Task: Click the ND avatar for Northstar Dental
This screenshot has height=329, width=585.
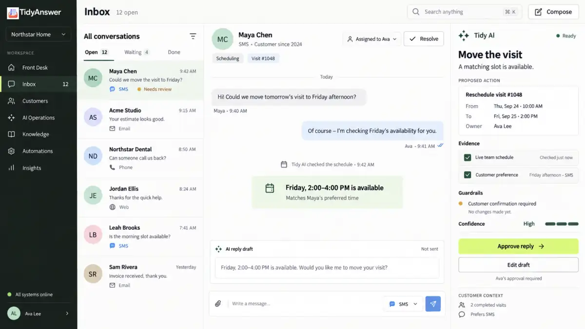Action: point(93,156)
